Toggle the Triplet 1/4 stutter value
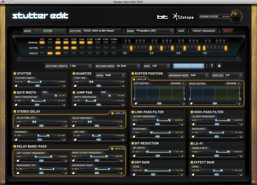This screenshot has height=185, width=257. click(x=50, y=53)
